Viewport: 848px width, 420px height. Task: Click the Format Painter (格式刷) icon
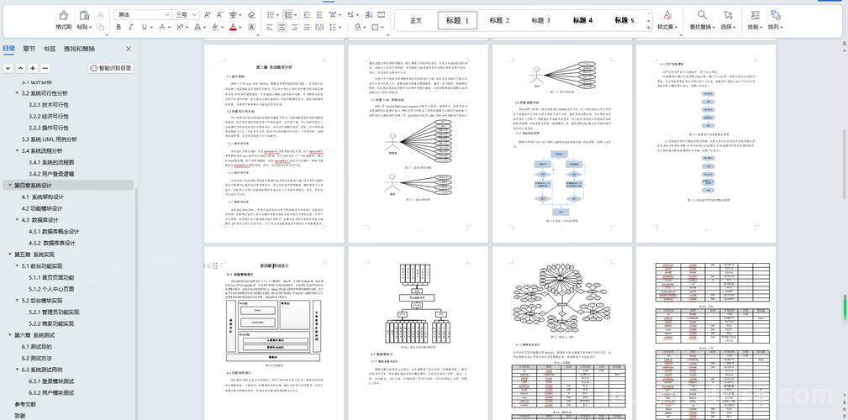point(64,15)
